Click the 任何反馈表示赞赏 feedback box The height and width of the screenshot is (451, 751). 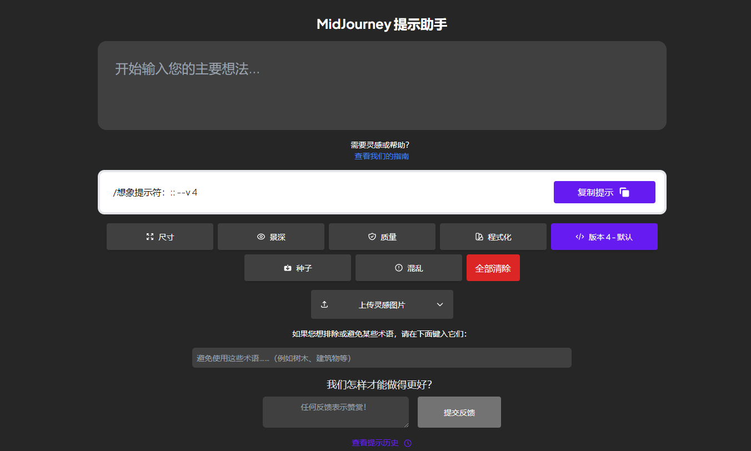point(336,412)
